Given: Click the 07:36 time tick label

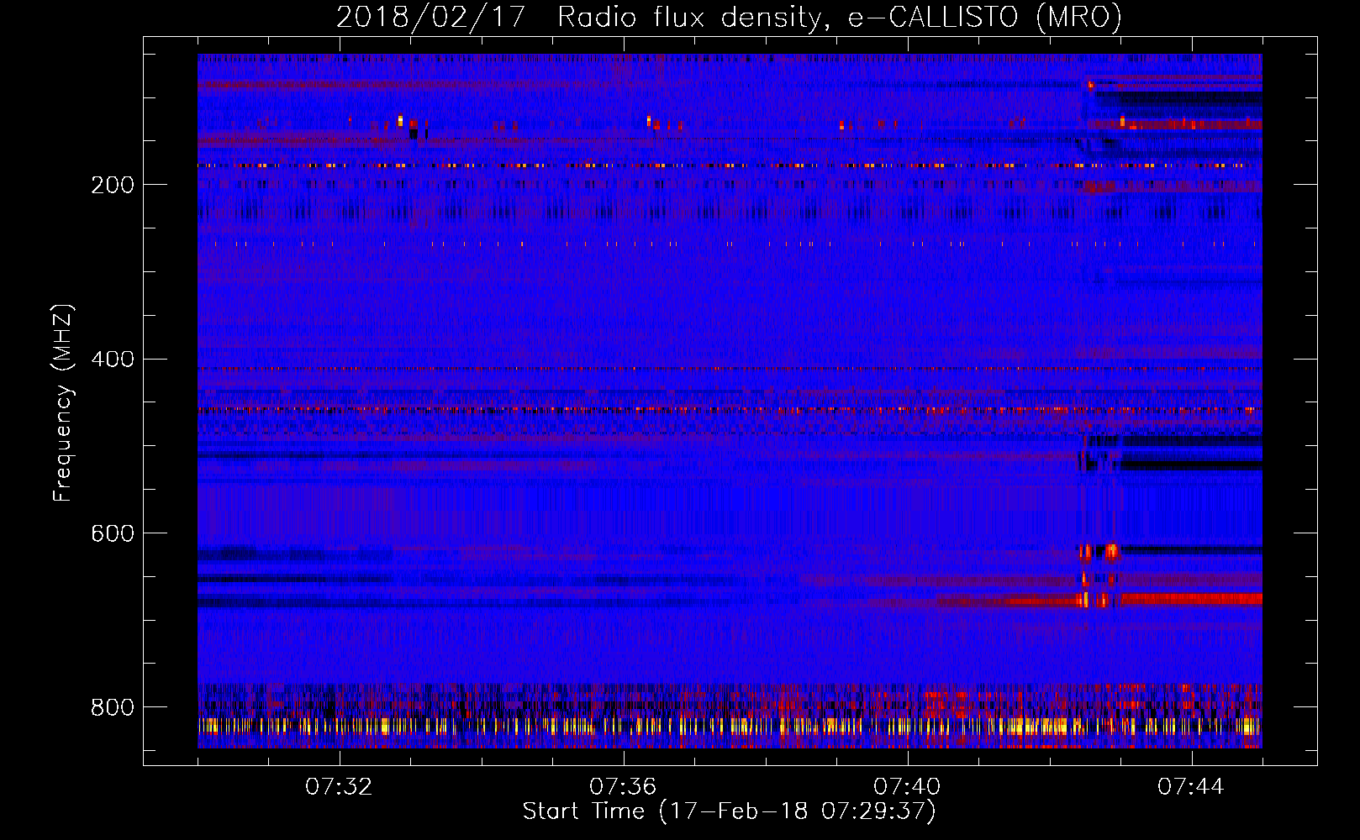Looking at the screenshot, I should (623, 787).
